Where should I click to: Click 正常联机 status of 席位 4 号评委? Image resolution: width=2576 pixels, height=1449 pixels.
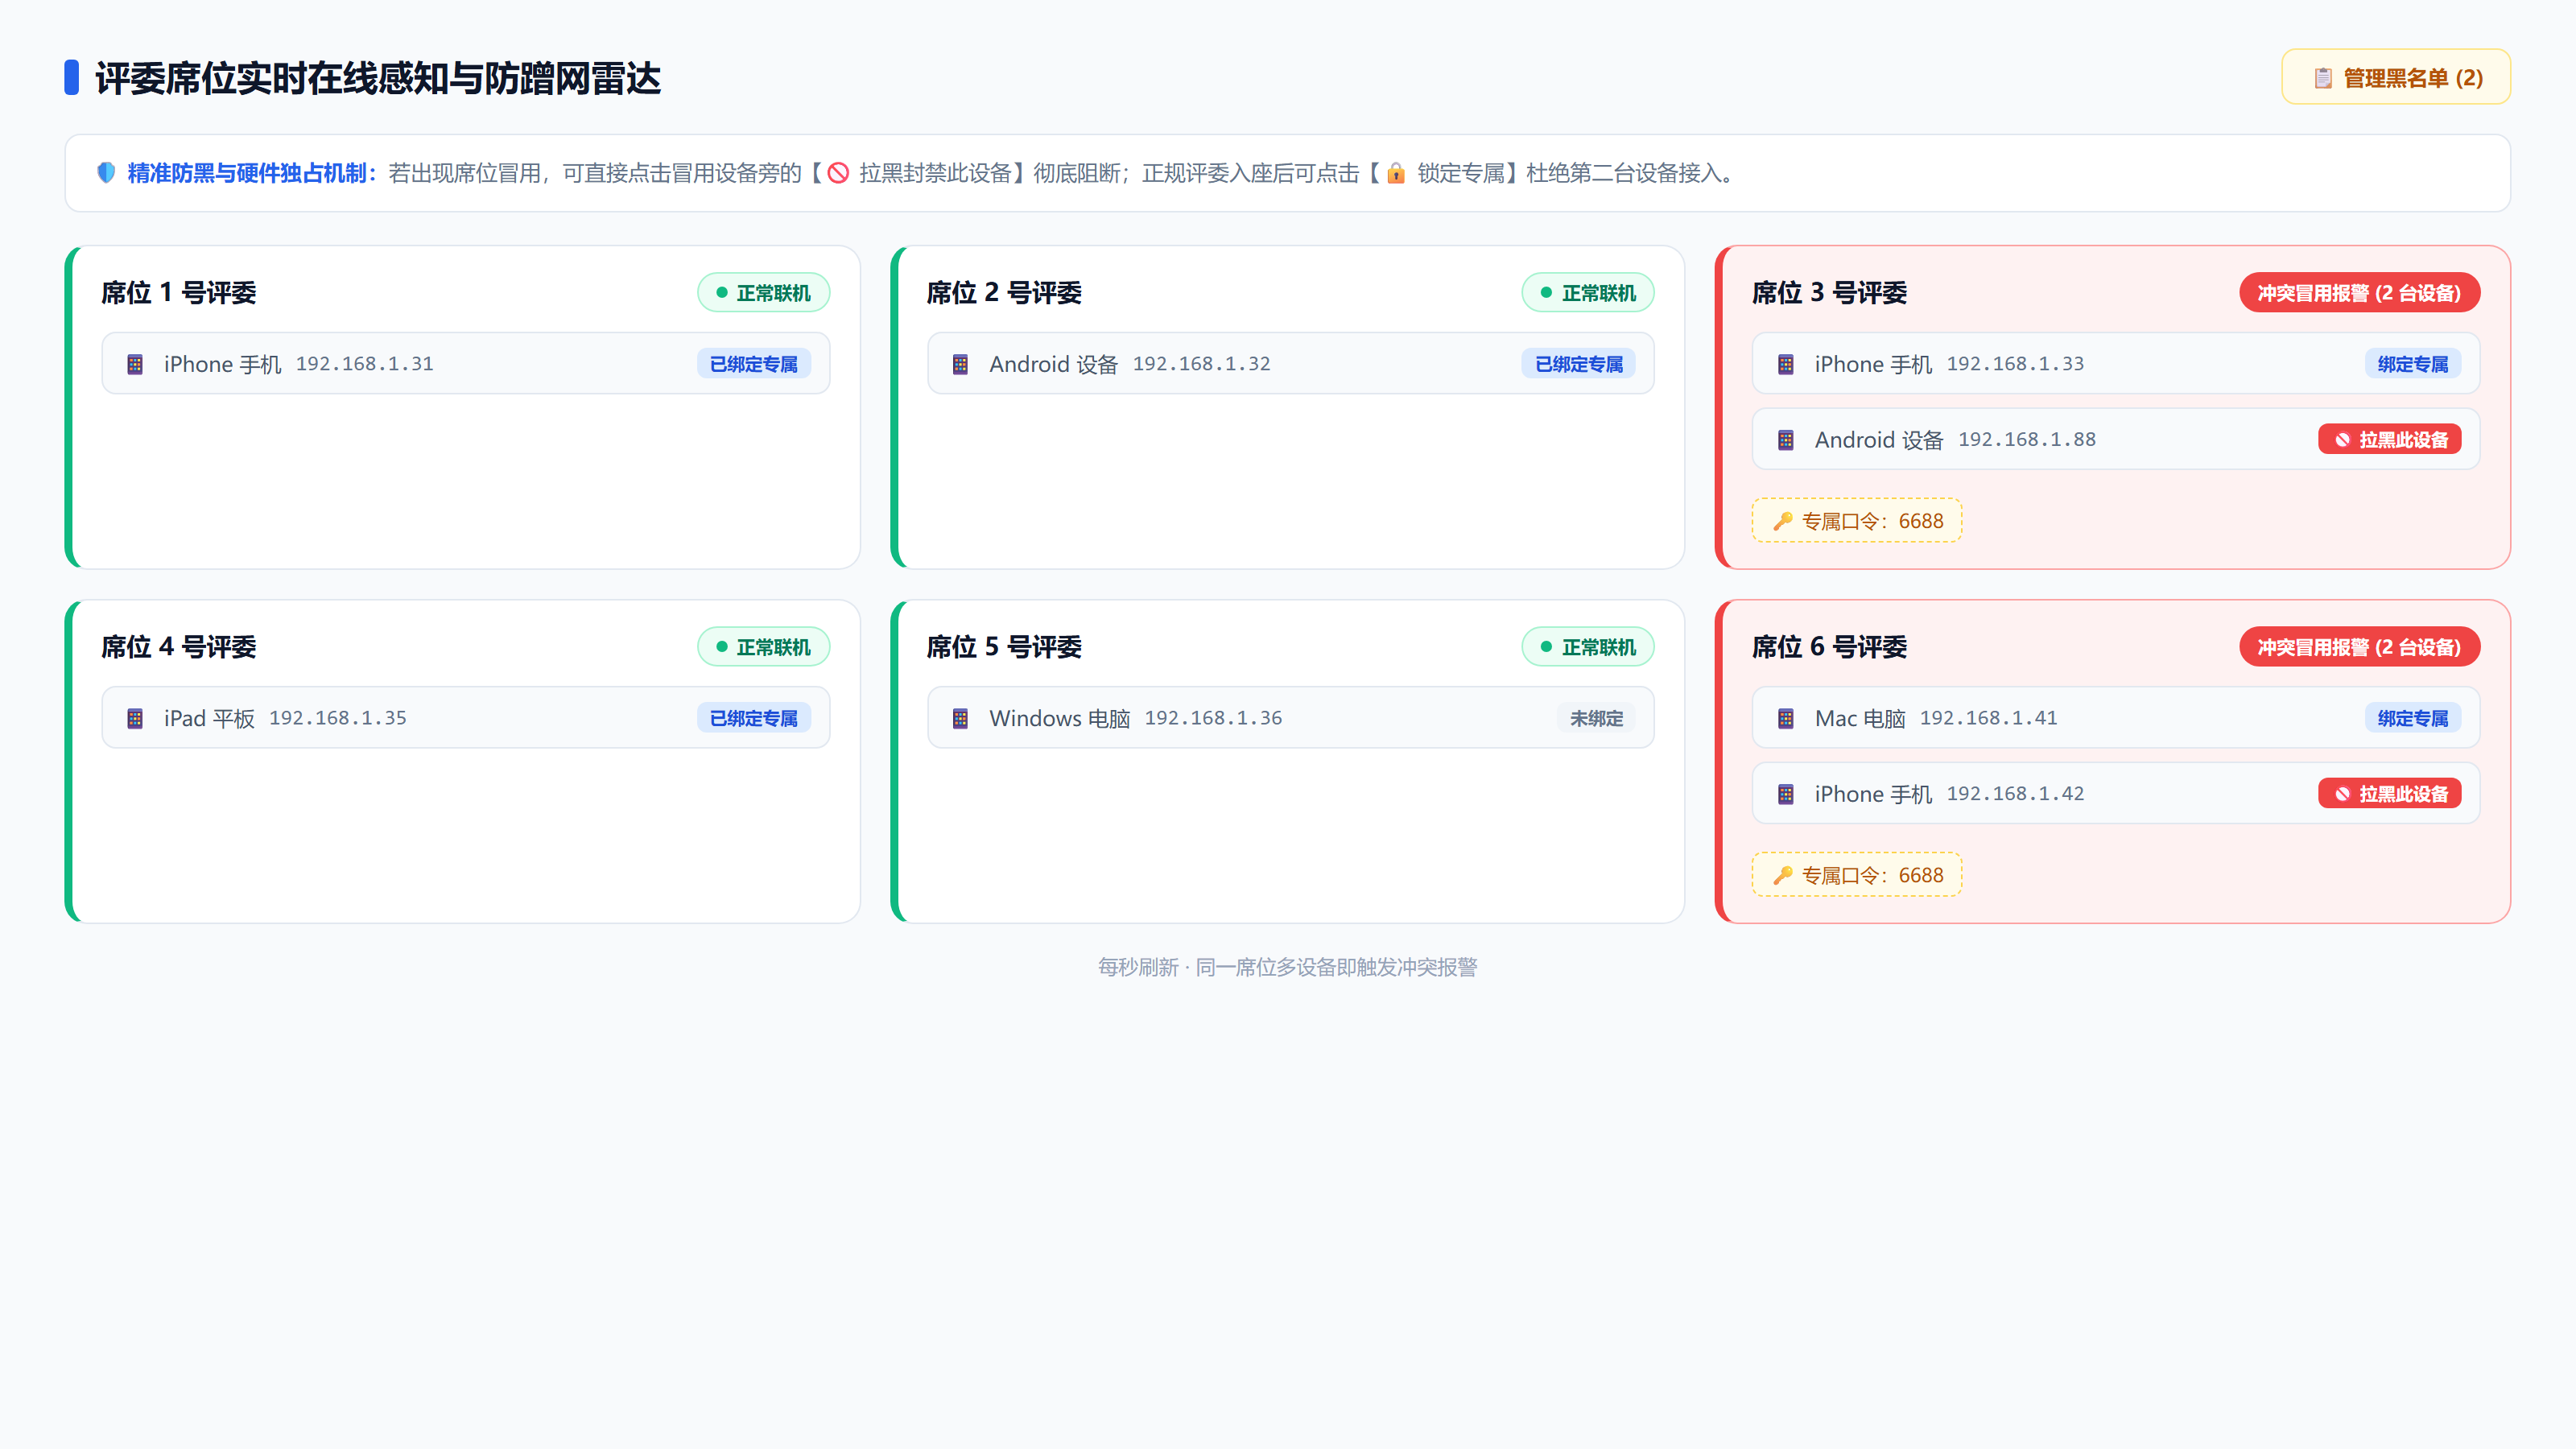click(763, 646)
